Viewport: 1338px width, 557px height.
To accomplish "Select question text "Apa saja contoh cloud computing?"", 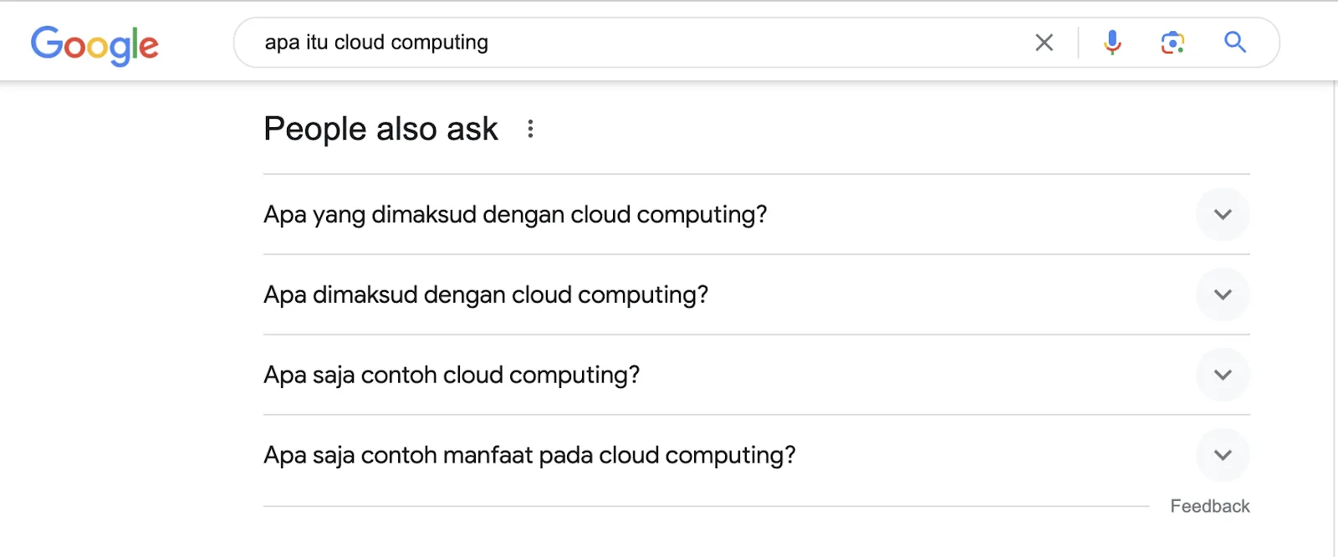I will pyautogui.click(x=452, y=375).
